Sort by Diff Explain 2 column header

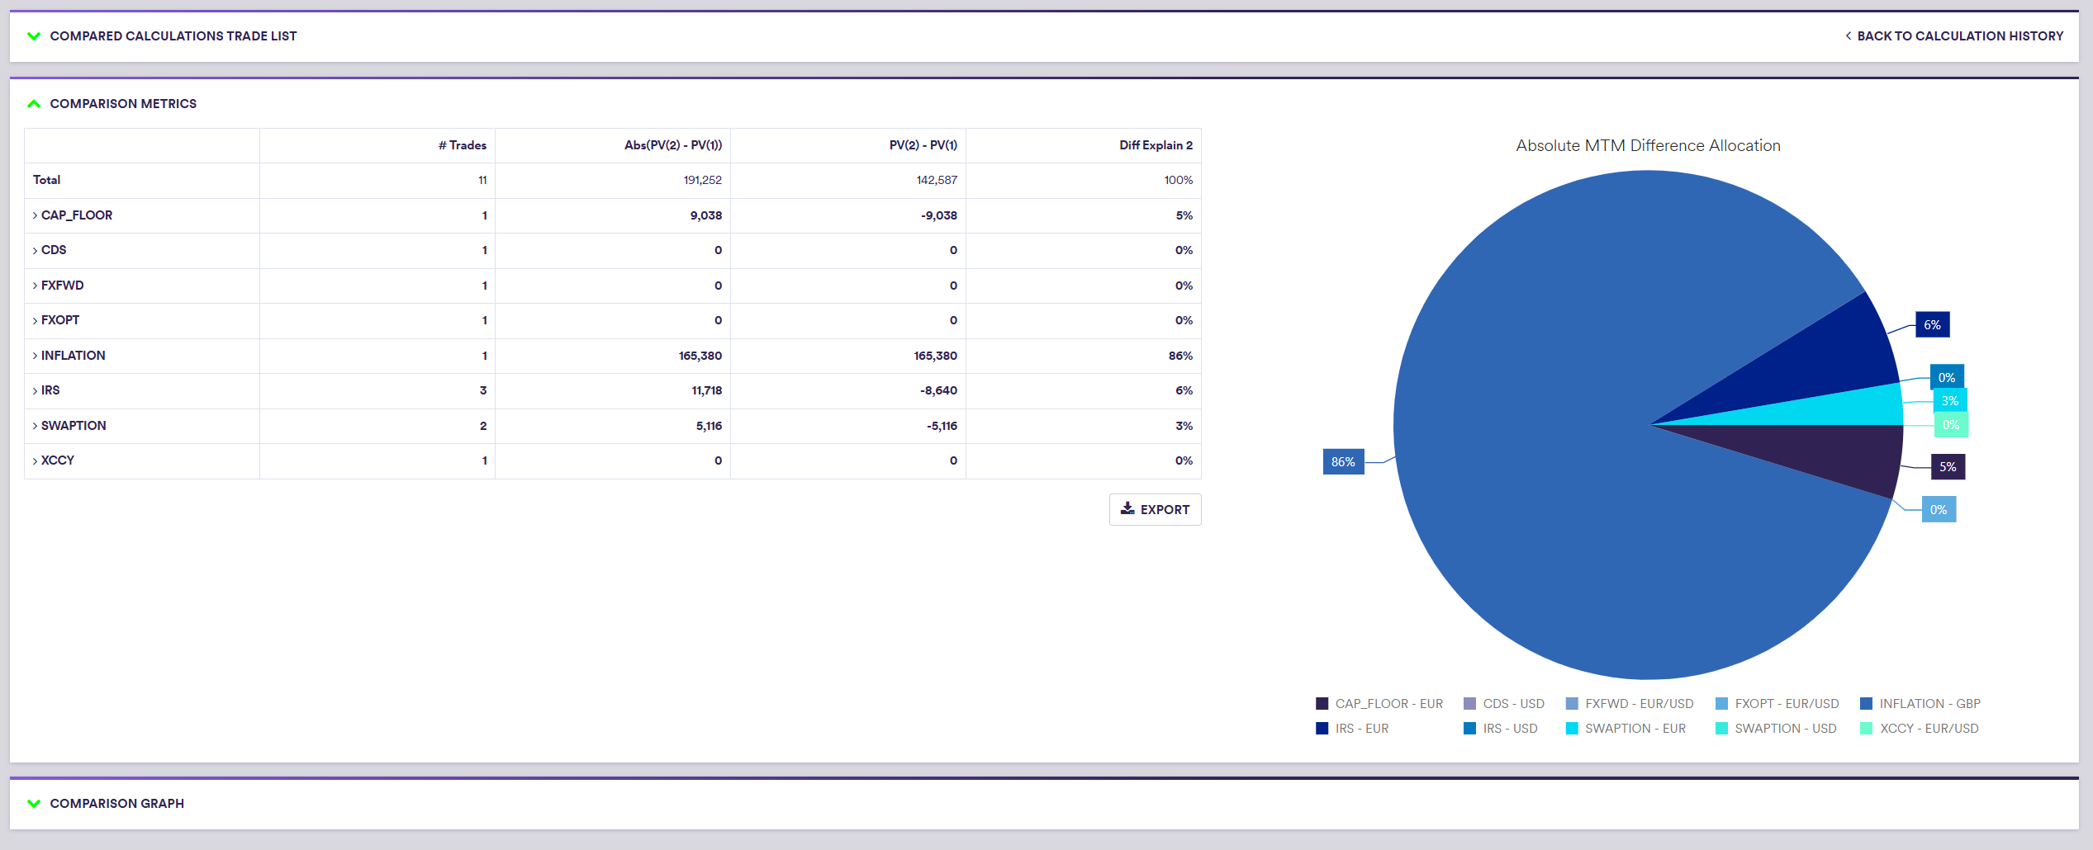coord(1155,145)
